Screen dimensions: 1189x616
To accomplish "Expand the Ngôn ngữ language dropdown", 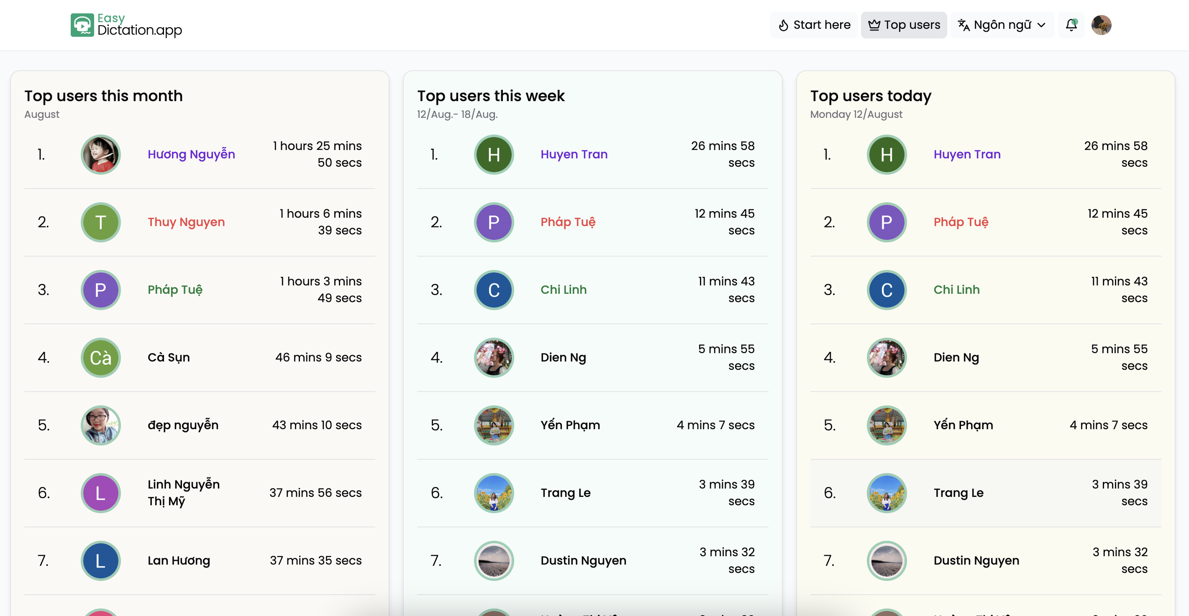I will tap(1002, 25).
